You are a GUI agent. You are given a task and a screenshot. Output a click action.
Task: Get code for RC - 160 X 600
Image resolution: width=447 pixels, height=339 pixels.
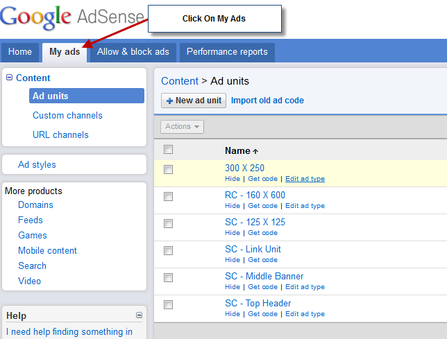[262, 206]
